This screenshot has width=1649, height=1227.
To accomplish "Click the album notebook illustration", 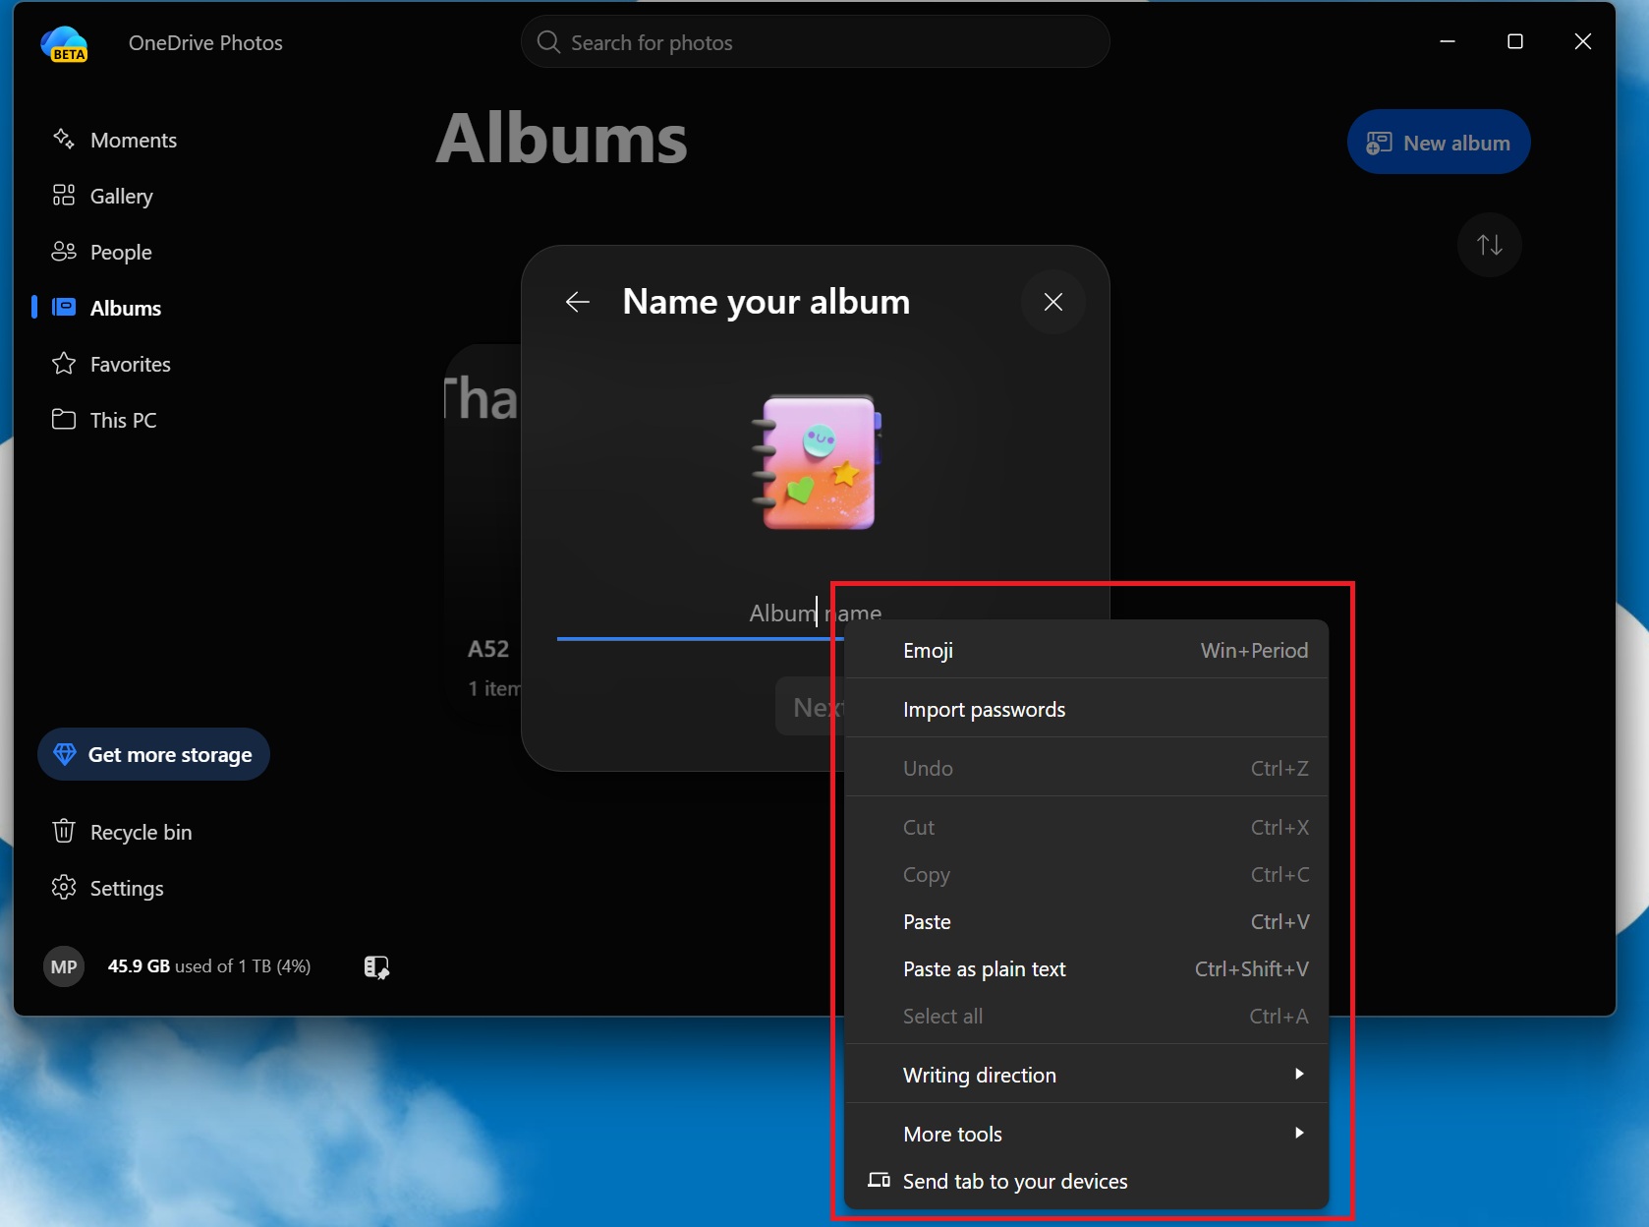I will point(818,462).
